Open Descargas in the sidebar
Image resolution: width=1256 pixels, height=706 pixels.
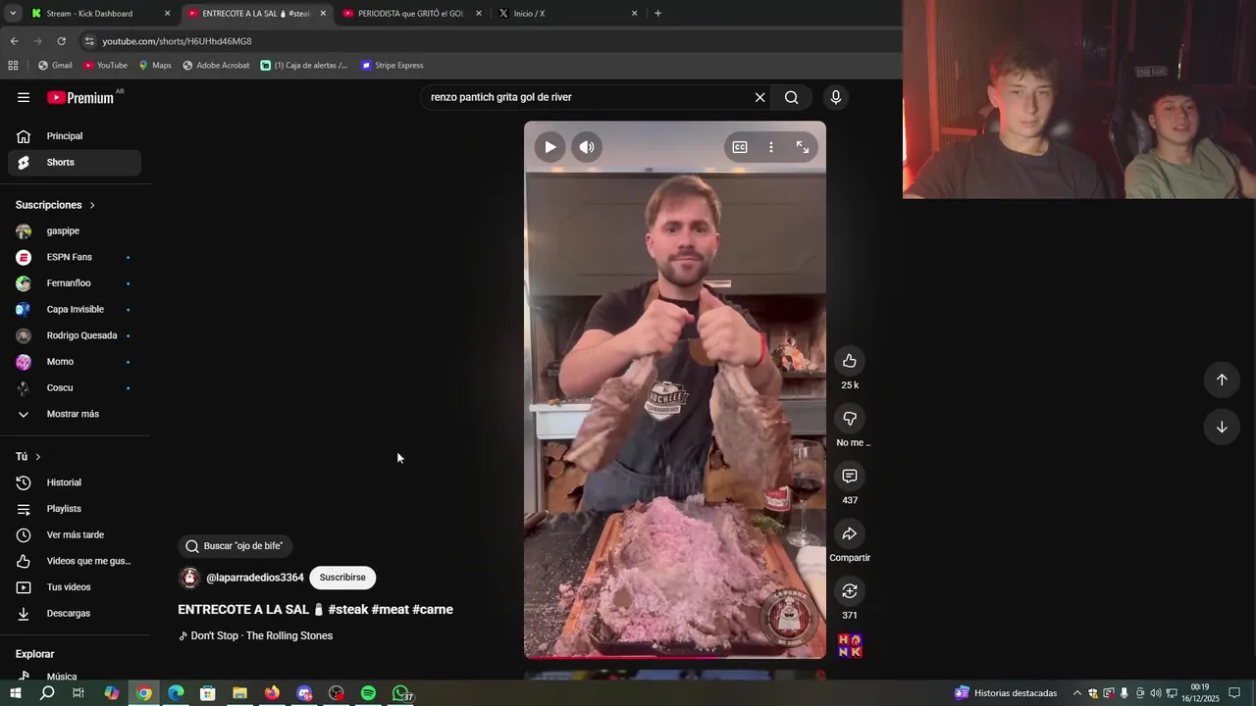click(75, 614)
